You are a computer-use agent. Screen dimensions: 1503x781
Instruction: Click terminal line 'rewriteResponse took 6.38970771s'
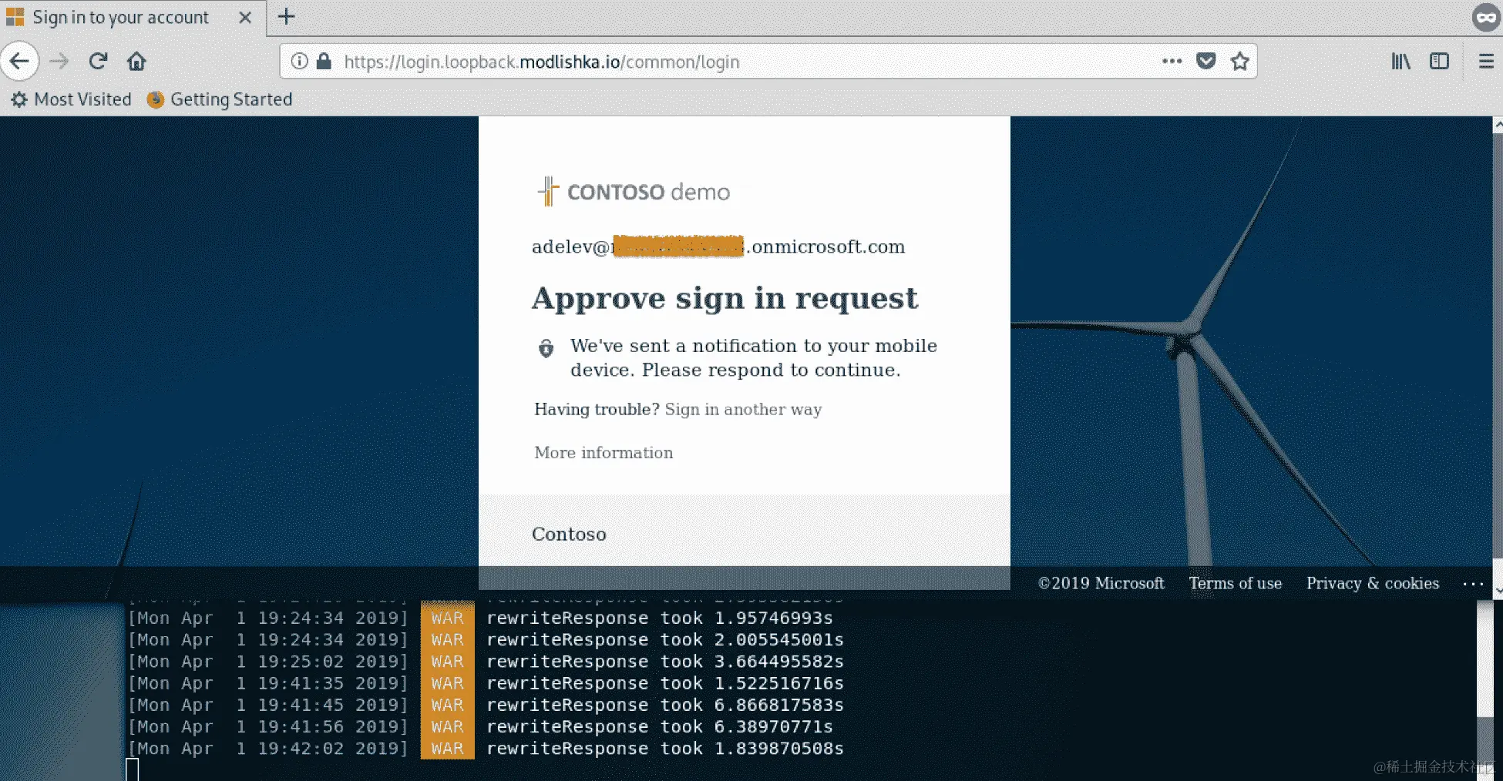(x=660, y=726)
